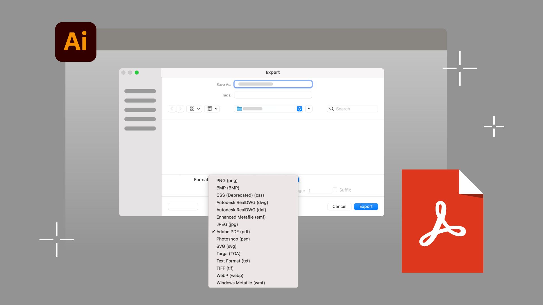
Task: Click the left navigation arrow button
Action: pos(172,109)
